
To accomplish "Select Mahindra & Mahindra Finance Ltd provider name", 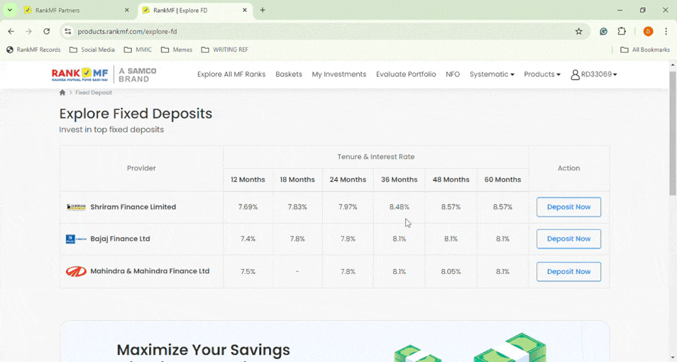I will (x=150, y=271).
